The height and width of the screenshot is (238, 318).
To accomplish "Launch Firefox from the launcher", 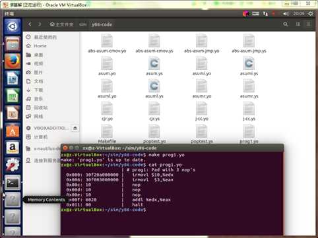I will (13, 61).
